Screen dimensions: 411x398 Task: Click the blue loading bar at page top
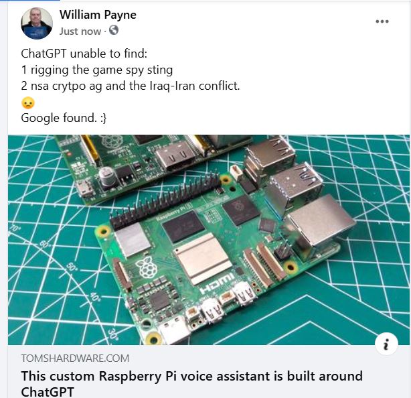(30, 1)
